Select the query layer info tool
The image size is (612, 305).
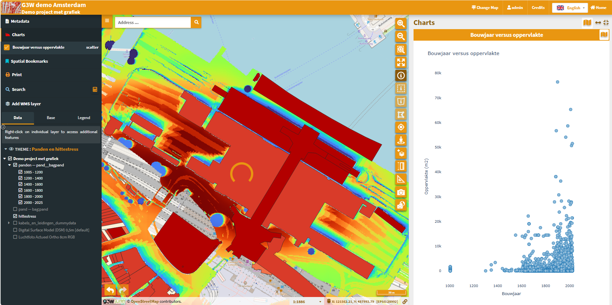(401, 76)
